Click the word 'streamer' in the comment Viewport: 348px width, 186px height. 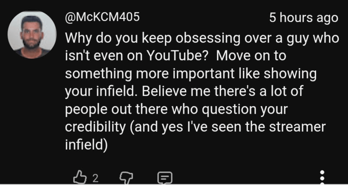pos(297,127)
